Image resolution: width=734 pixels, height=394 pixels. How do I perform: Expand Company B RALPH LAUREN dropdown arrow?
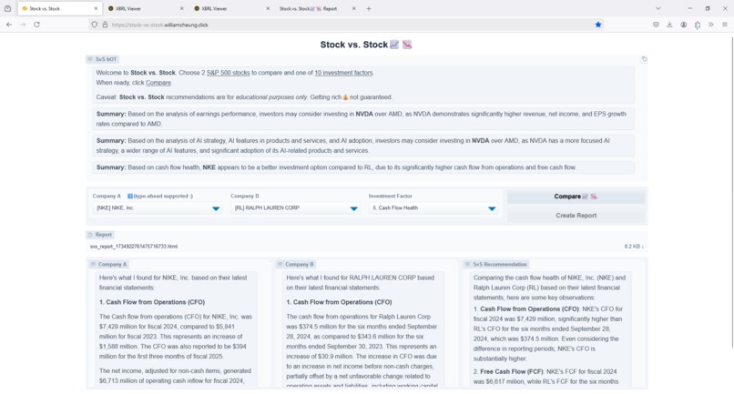(354, 208)
